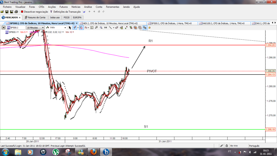Expand the PSAR indicator dropdown

click(63, 32)
